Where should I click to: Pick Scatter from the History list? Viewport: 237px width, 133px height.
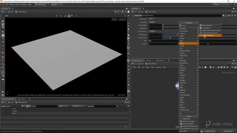click(x=189, y=131)
